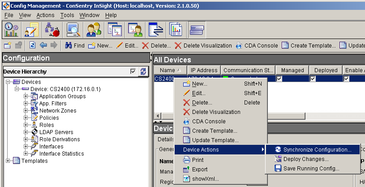Toggle the Enable checkbox in CS2400 row
The image size is (365, 187).
pyautogui.click(x=346, y=79)
